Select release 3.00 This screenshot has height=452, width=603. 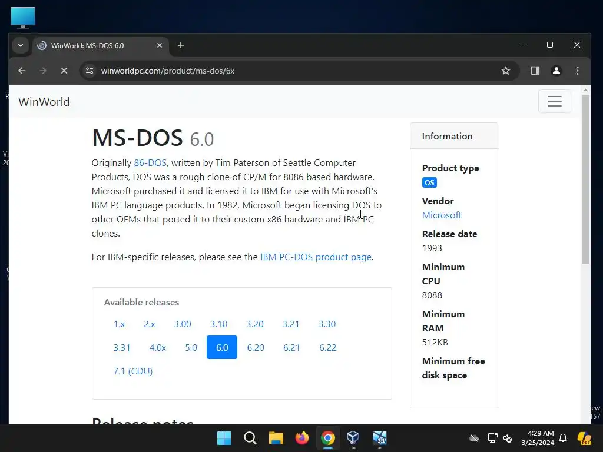(x=183, y=324)
